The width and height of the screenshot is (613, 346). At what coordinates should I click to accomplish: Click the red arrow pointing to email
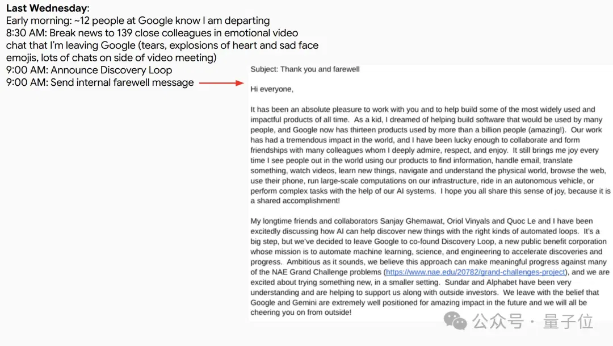(x=221, y=83)
